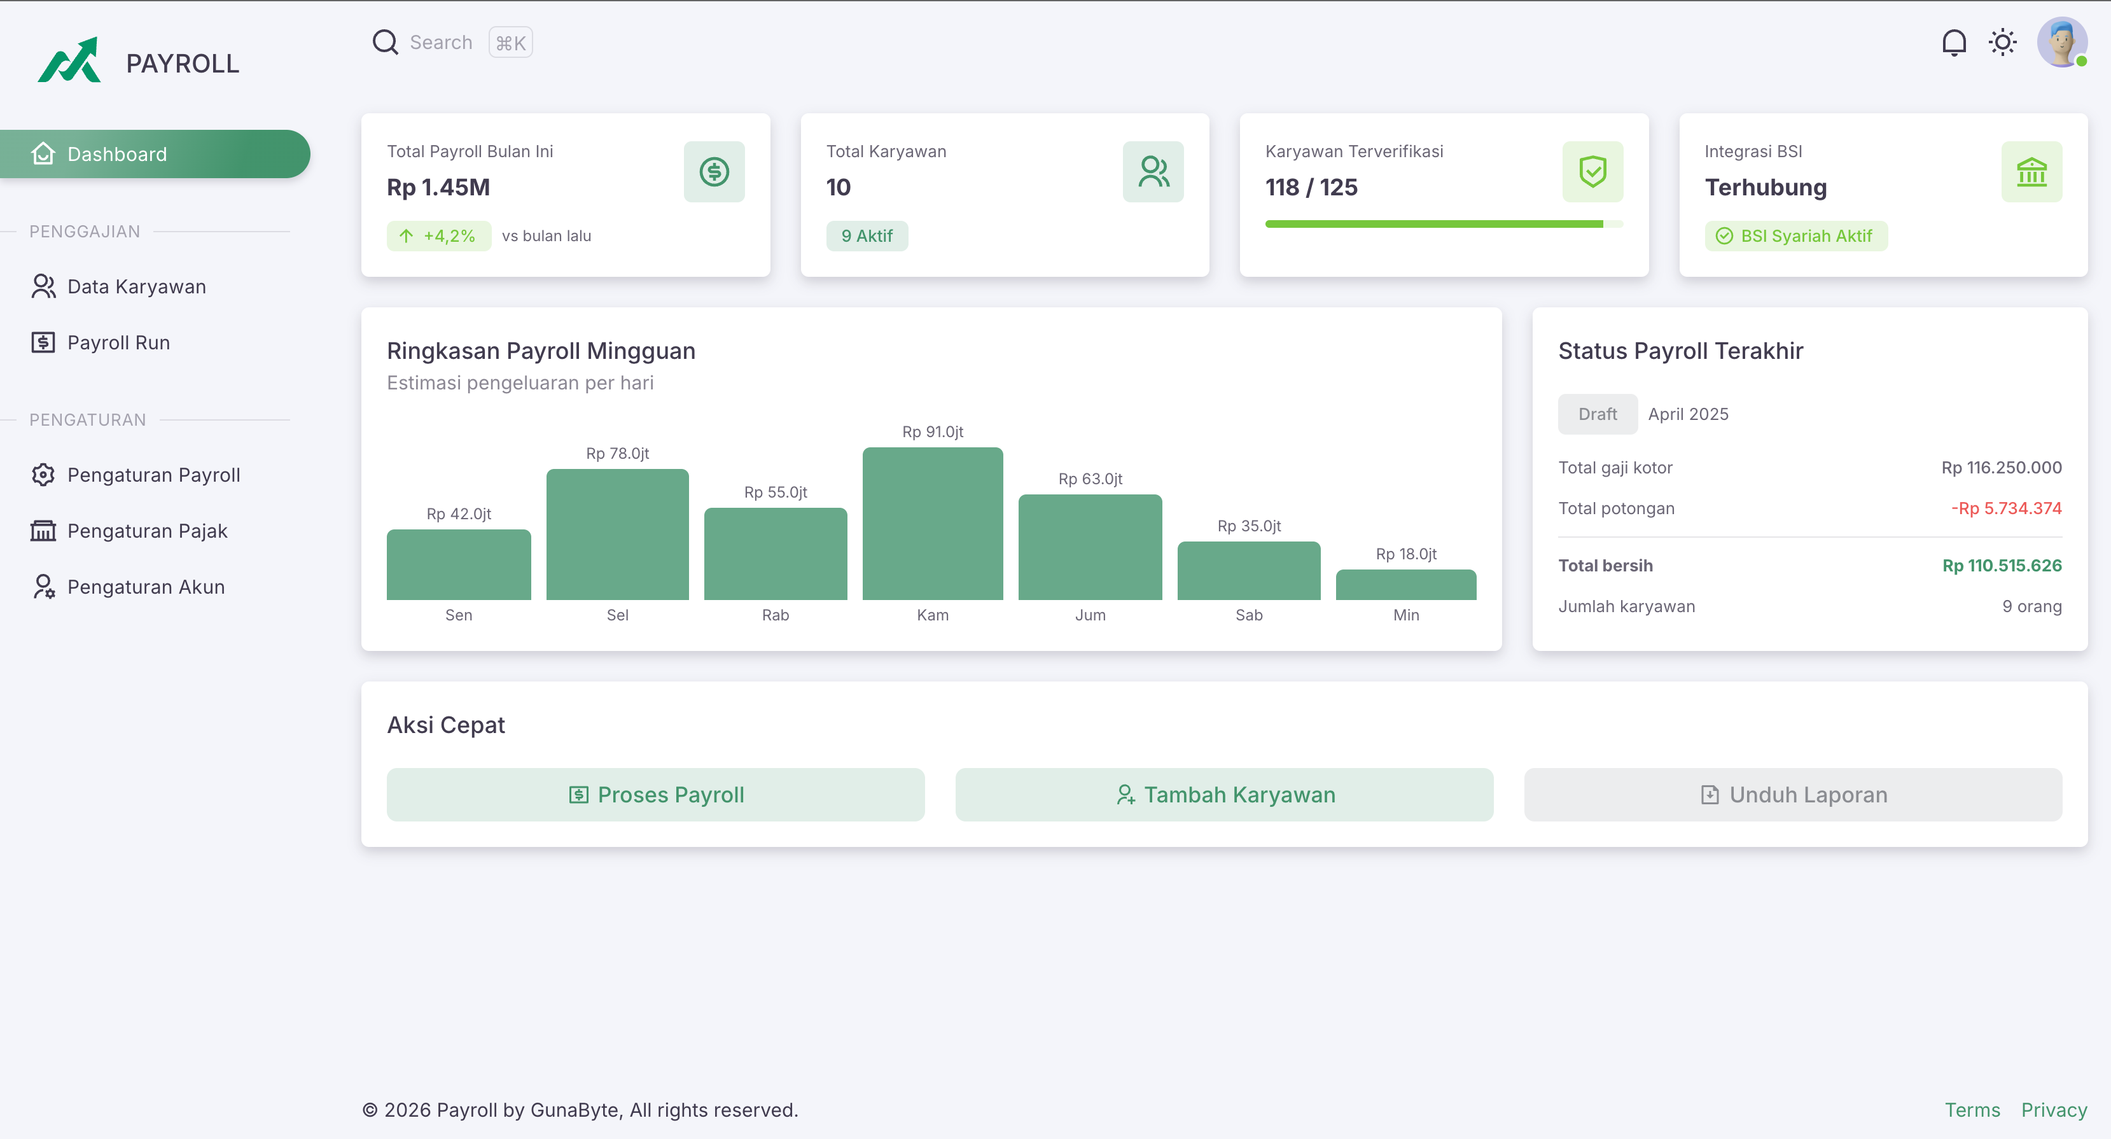This screenshot has width=2111, height=1139.
Task: Click the Rp 1.45M value
Action: tap(438, 188)
